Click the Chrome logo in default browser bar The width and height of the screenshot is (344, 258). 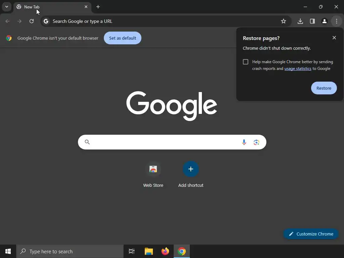9,38
